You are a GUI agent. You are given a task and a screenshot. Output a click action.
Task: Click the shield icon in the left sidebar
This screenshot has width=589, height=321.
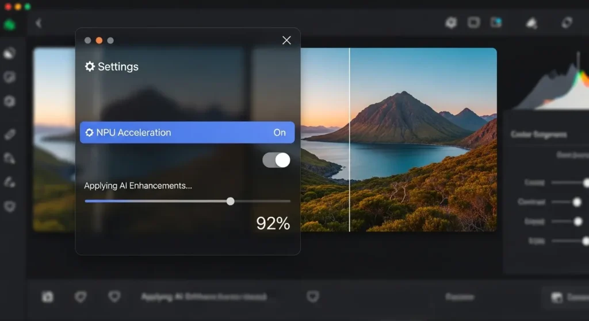coord(10,206)
